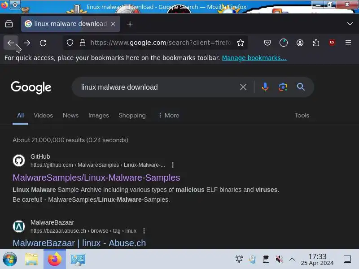Image resolution: width=359 pixels, height=269 pixels.
Task: Click the GitHub favicon
Action: pyautogui.click(x=19, y=161)
